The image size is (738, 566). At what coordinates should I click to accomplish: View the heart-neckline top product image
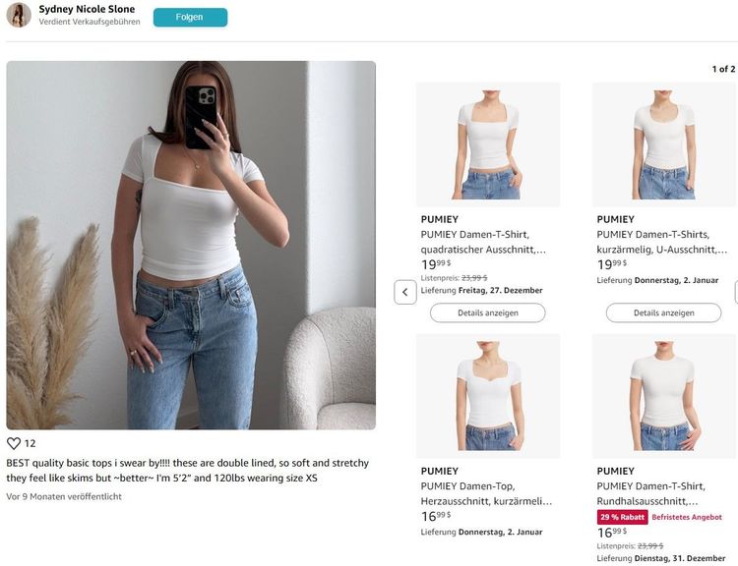point(488,395)
